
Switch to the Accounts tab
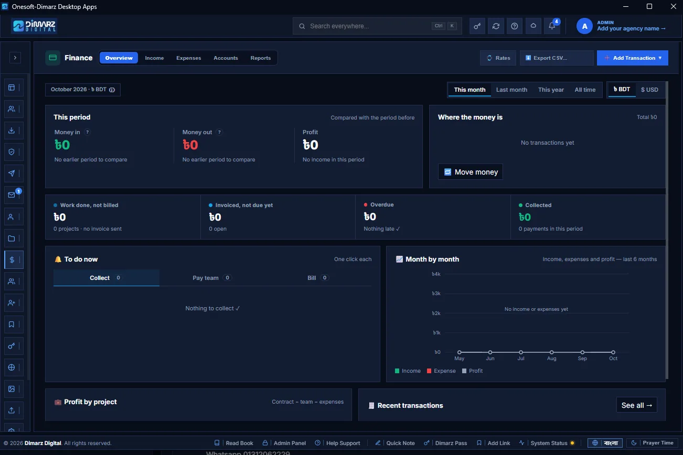(x=226, y=58)
